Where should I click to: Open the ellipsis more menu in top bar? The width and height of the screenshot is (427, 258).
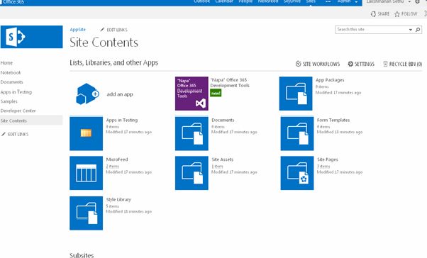pos(328,1)
